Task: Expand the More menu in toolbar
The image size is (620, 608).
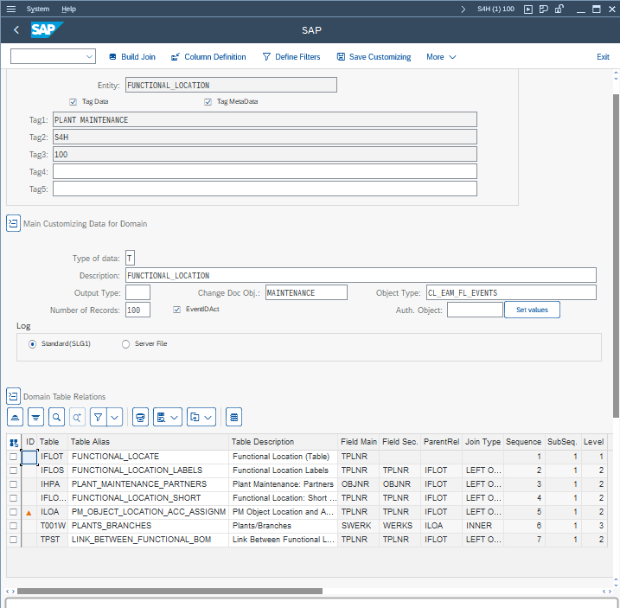Action: click(x=441, y=57)
